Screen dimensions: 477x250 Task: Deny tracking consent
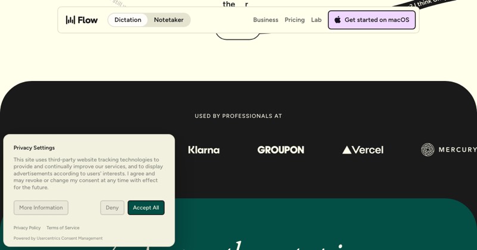point(112,208)
